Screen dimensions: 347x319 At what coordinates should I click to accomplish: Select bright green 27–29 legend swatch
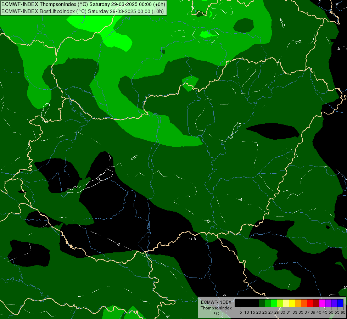tap(274, 303)
